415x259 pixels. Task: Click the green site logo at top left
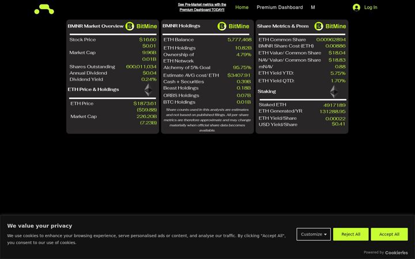click(44, 9)
